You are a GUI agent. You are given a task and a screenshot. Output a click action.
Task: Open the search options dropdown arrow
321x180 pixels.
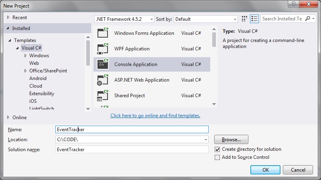click(x=313, y=18)
